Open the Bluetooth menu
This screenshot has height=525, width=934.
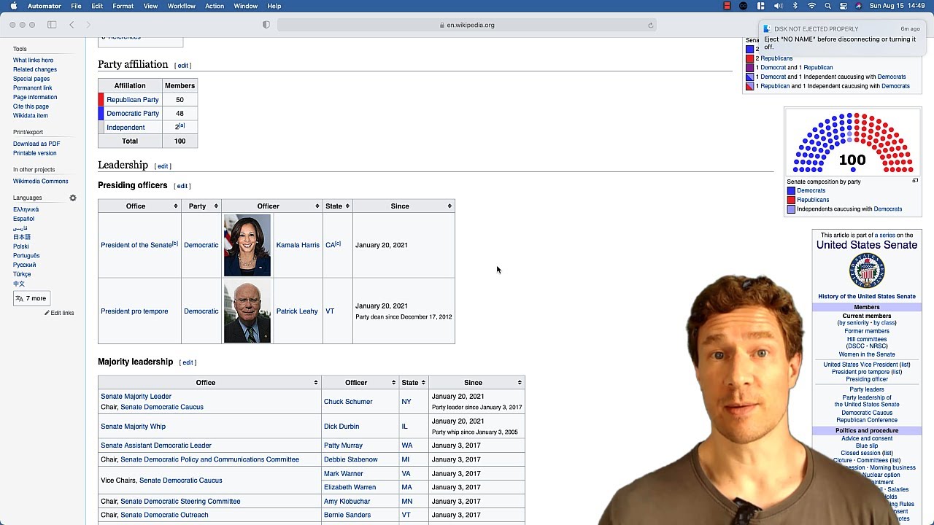795,6
